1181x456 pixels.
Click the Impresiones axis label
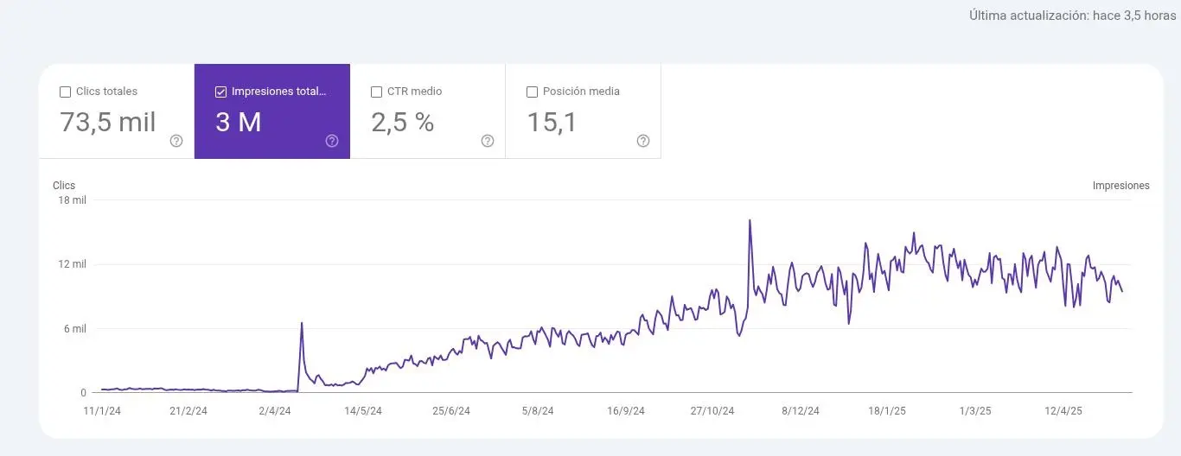pyautogui.click(x=1120, y=186)
